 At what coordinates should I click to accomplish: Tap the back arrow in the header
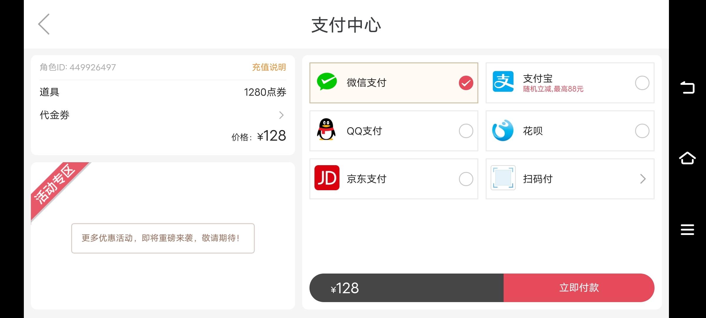coord(44,24)
